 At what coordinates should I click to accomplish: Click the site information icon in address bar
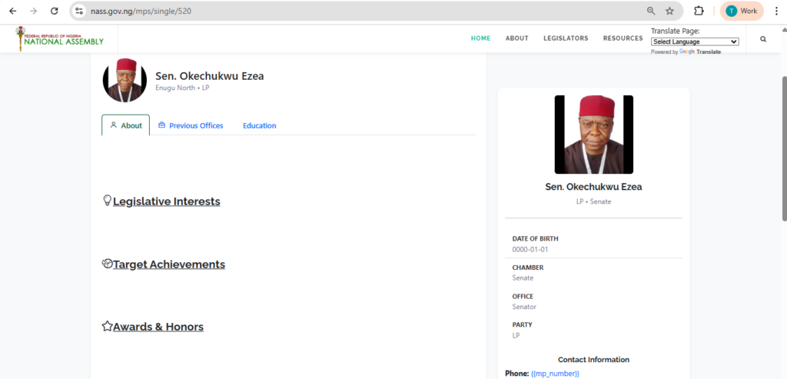78,11
